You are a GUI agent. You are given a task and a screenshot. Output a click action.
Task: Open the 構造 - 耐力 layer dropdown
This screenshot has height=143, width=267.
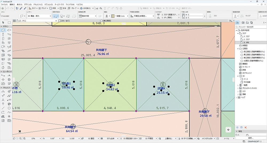point(39,16)
